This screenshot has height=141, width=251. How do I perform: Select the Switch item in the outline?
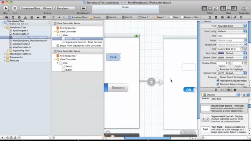(x=69, y=66)
